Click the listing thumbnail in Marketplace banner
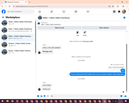The height and width of the screenshot is (103, 129). 39,23
